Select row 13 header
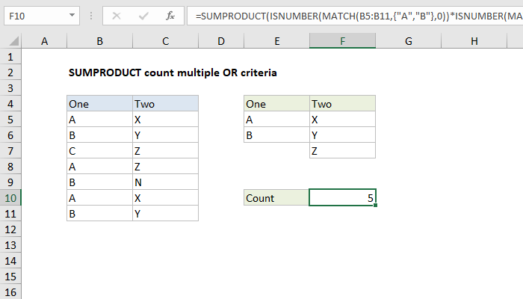Screen dimensions: 523x299 click(10, 245)
